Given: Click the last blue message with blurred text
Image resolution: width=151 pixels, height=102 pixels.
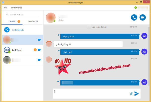Looking at the screenshot, I should click(100, 83).
